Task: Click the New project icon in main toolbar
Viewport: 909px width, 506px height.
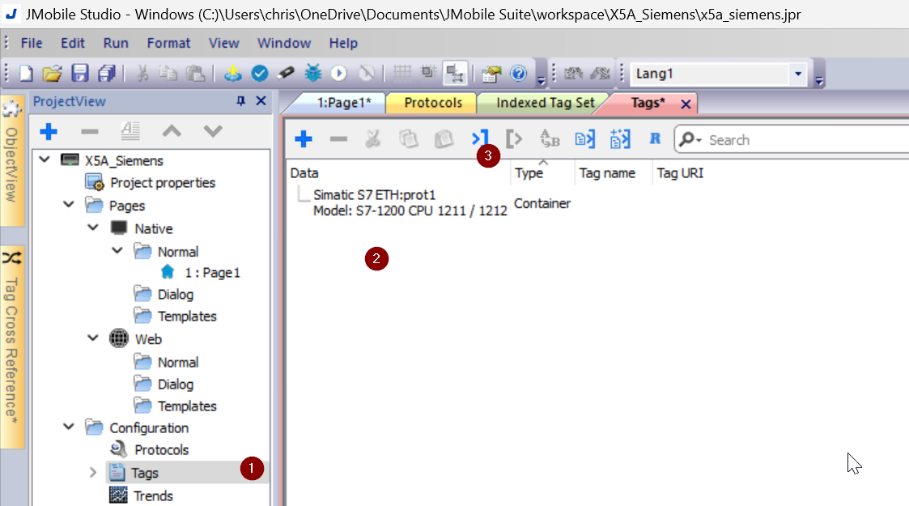Action: 26,74
